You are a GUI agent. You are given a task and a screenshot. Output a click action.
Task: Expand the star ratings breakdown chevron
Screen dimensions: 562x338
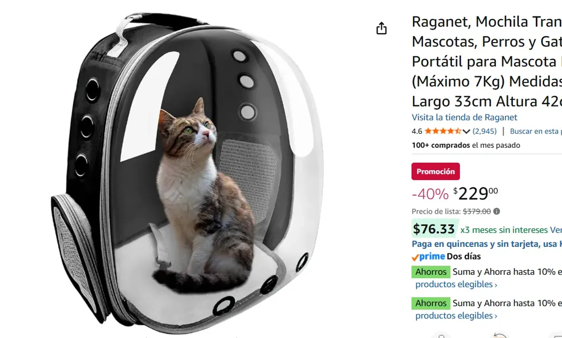coord(466,131)
